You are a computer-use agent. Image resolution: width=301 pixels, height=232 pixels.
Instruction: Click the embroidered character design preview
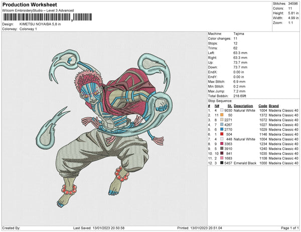(x=104, y=128)
